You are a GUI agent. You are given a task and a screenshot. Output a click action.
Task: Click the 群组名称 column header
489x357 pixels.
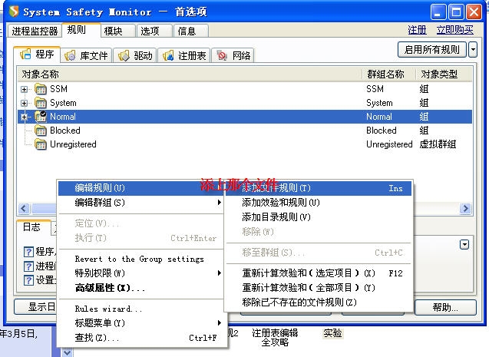389,74
